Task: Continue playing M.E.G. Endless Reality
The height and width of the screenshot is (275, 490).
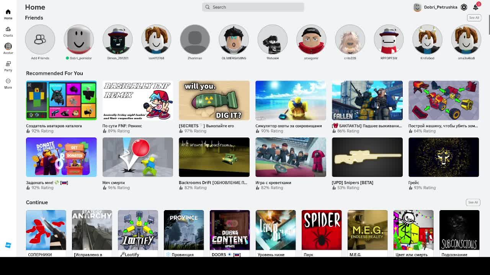Action: point(367,230)
